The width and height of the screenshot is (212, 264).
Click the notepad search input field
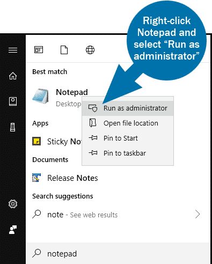click(x=118, y=253)
